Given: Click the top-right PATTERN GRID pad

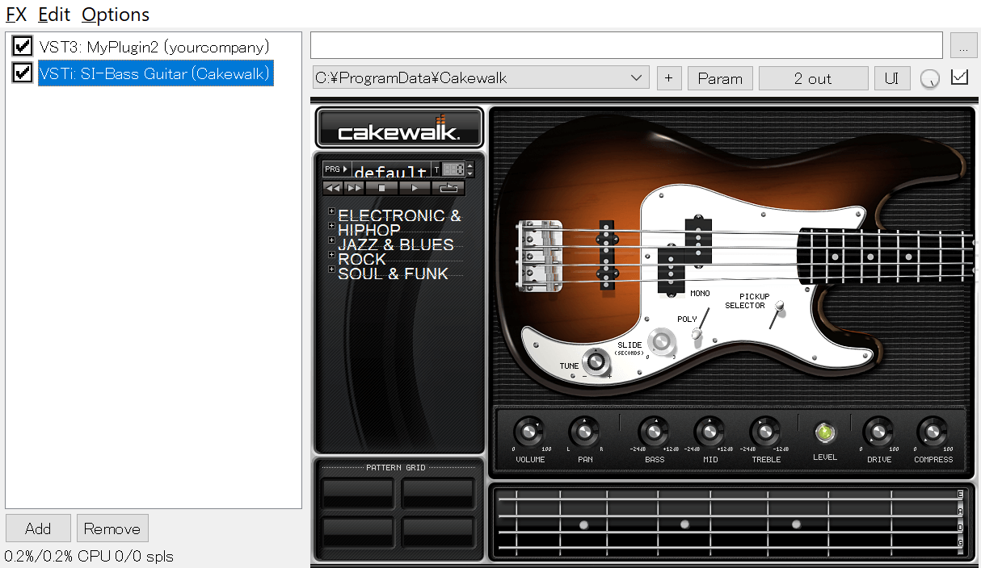Looking at the screenshot, I should 437,493.
